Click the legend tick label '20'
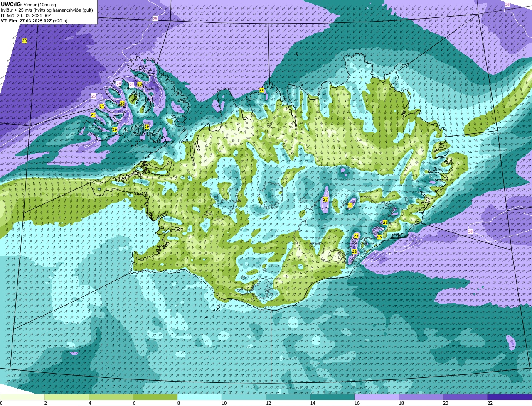532x406 pixels. pos(446,403)
